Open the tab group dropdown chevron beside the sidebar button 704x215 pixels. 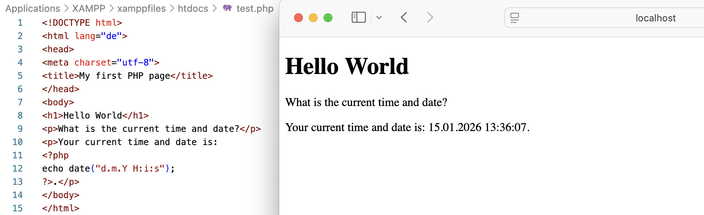(379, 17)
